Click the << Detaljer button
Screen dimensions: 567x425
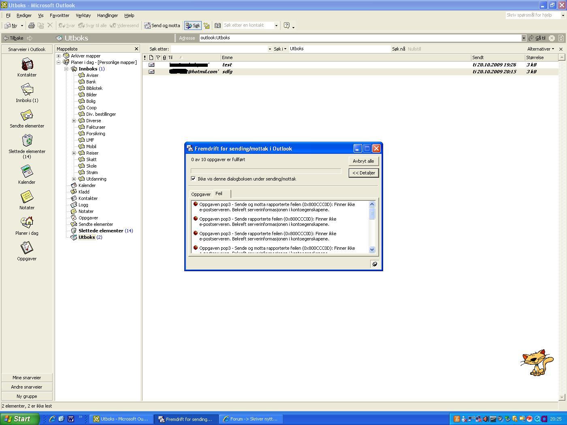(363, 173)
